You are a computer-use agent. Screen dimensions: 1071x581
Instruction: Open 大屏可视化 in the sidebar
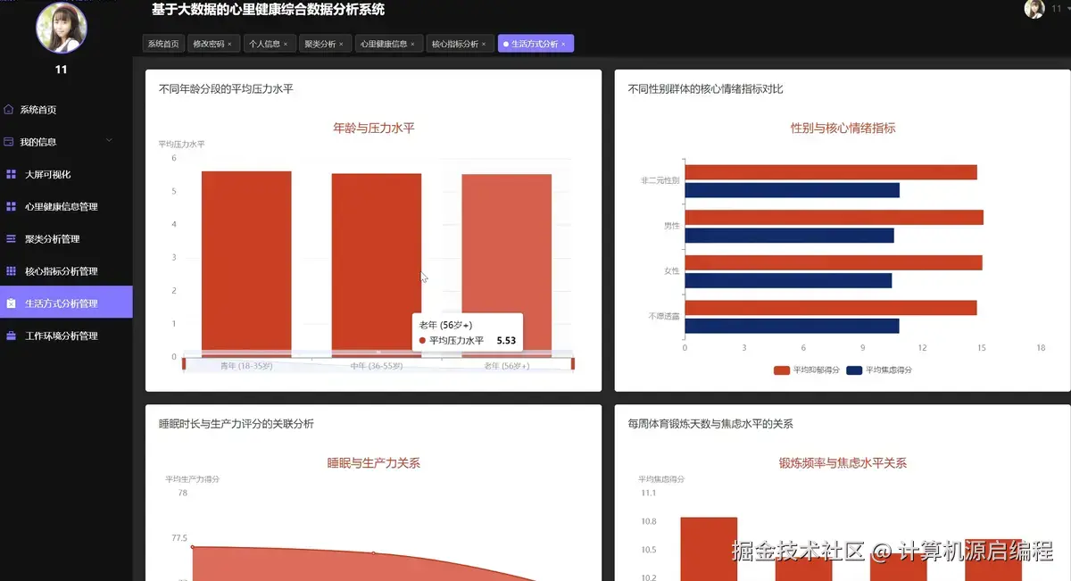click(47, 174)
